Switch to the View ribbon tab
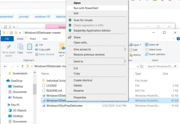Screen dimensions: 180x124 [45, 39]
